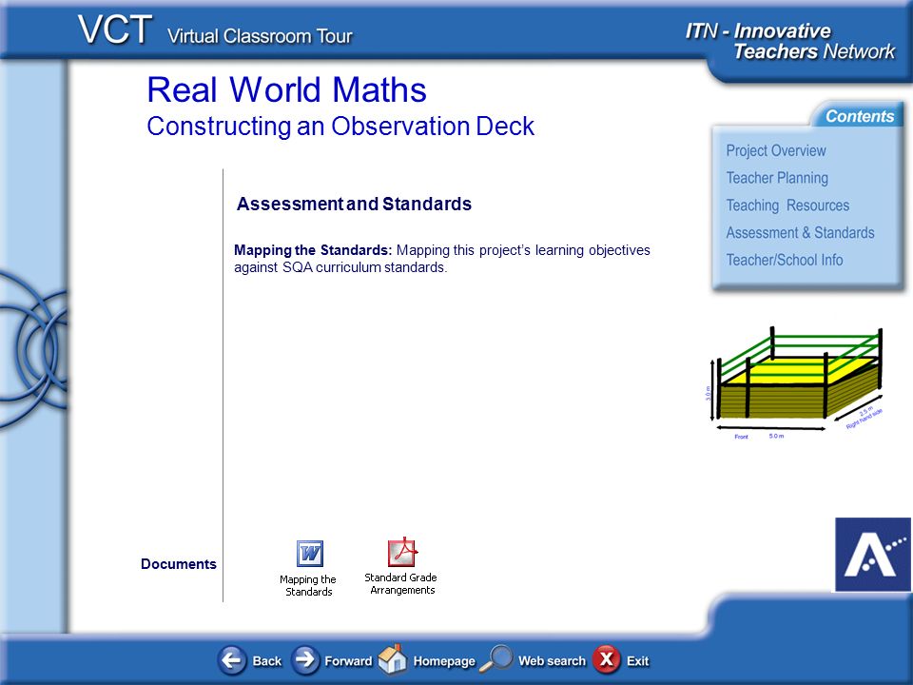Image resolution: width=913 pixels, height=685 pixels.
Task: Open the Mapping the Standards Word document icon
Action: click(310, 554)
